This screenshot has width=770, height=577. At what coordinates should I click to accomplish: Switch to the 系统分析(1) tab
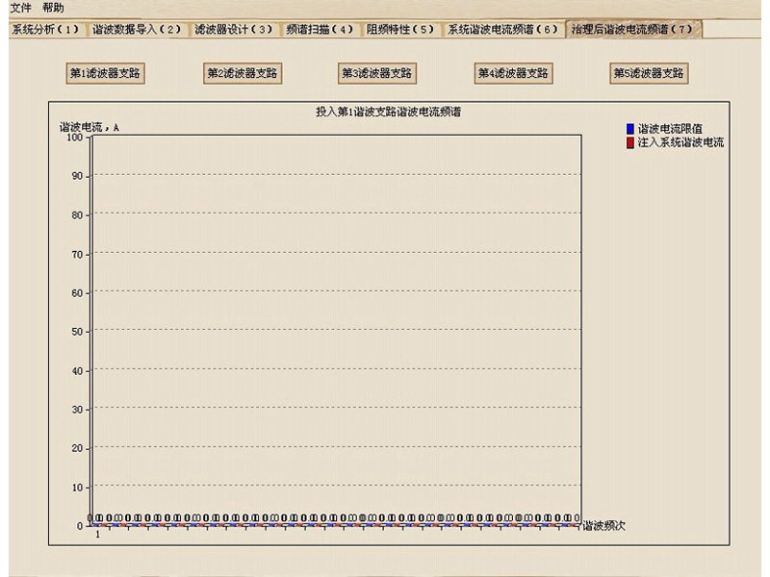coord(44,30)
